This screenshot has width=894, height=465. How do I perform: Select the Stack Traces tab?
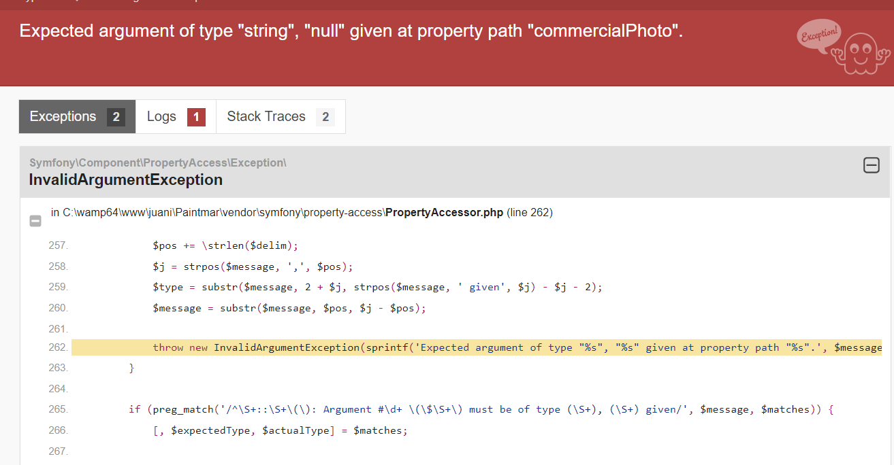tap(266, 117)
